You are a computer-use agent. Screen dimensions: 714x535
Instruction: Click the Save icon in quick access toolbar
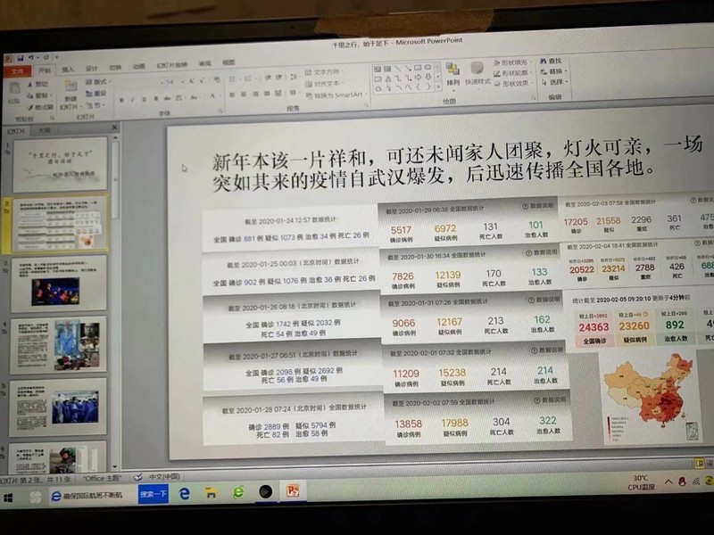19,57
